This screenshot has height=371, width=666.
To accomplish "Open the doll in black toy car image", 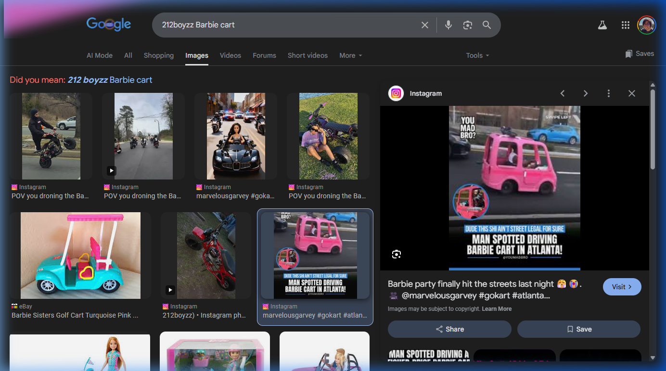I will (x=236, y=136).
